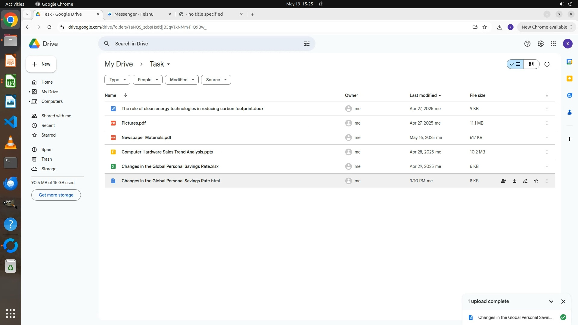Click the Share icon on the highlighted html file
This screenshot has height=325, width=578.
(503, 181)
